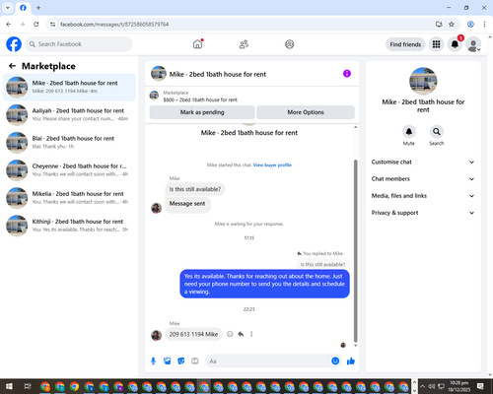493x394 pixels.
Task: Open conversation information purple icon
Action: point(347,74)
